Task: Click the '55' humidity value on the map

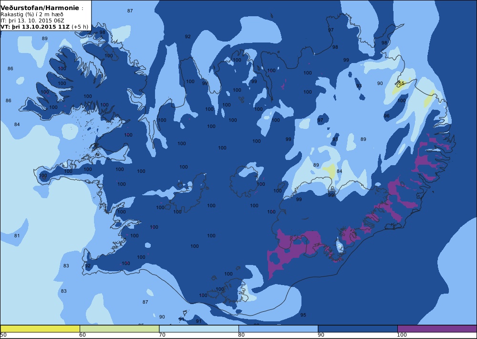Action: pyautogui.click(x=401, y=83)
